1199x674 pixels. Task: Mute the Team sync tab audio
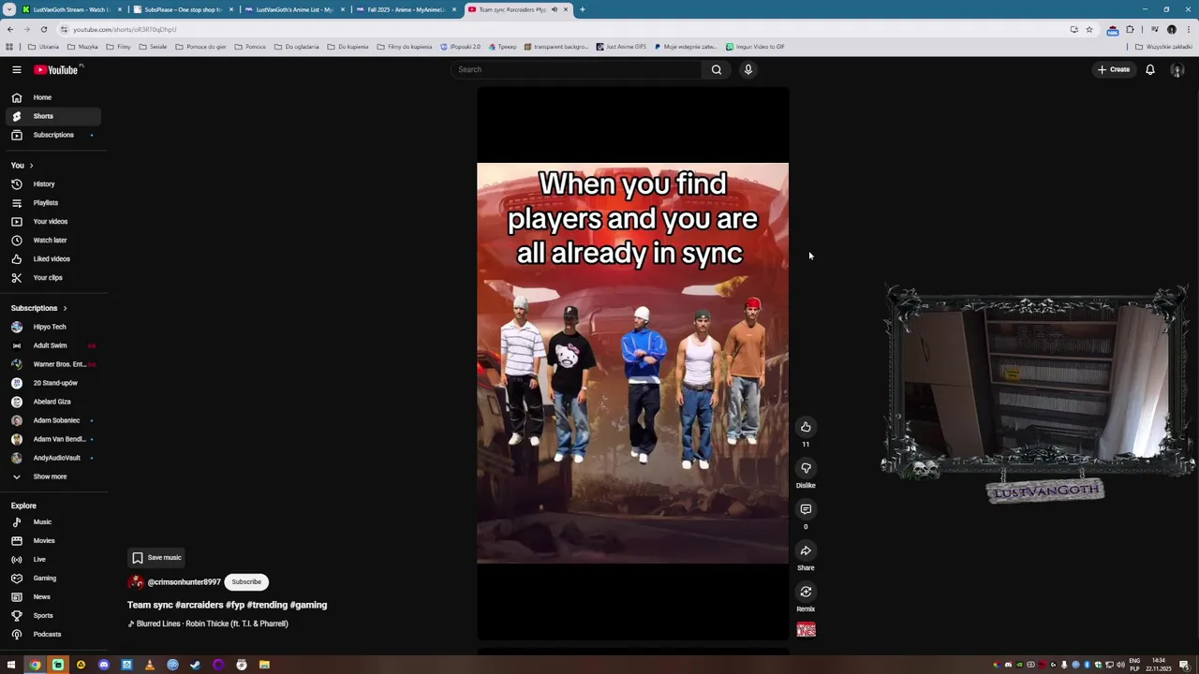pos(554,9)
